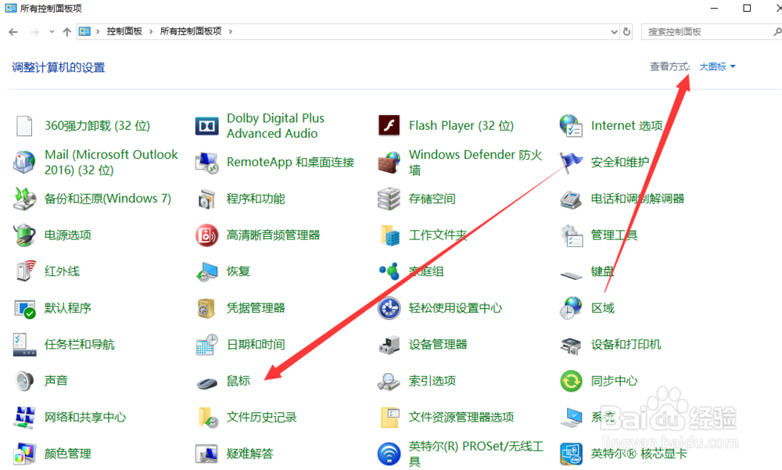
Task: Open the recent locations dropdown arrow
Action: [x=52, y=31]
